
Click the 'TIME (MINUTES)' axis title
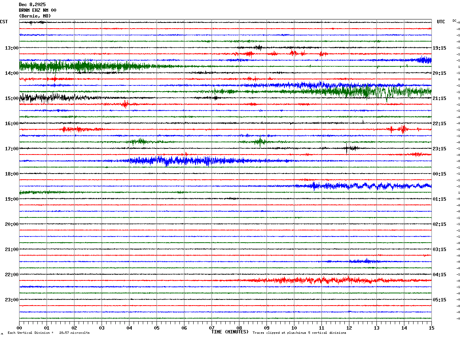click(x=230, y=332)
